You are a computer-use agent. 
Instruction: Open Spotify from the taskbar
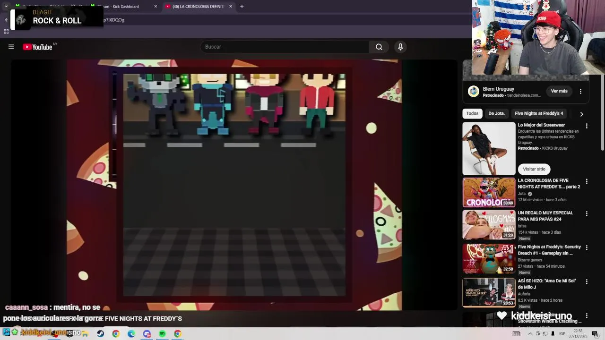click(162, 333)
